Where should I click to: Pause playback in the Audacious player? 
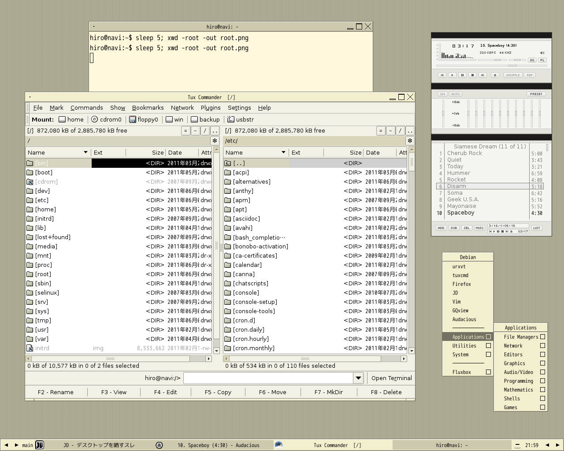[x=462, y=75]
